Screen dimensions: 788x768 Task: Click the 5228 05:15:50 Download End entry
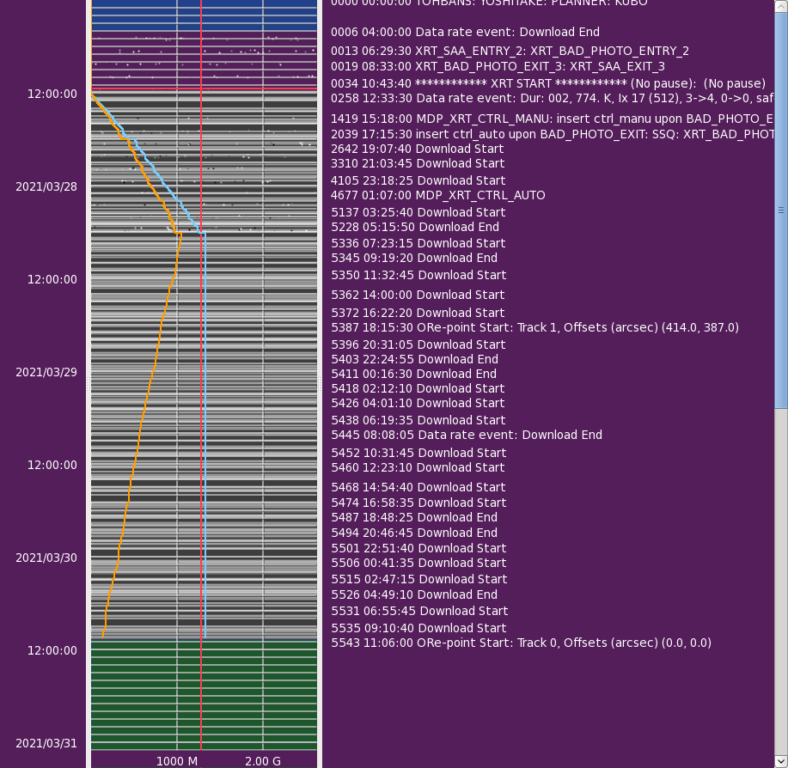(415, 227)
